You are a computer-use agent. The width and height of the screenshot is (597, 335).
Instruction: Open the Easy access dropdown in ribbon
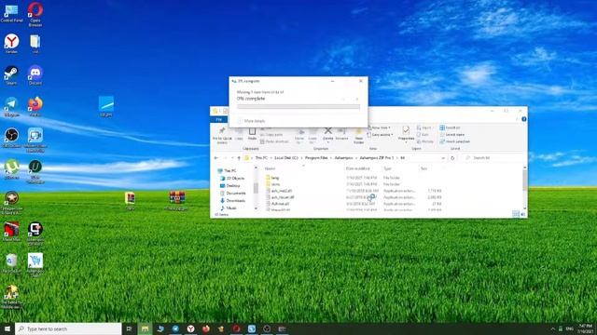pos(381,135)
